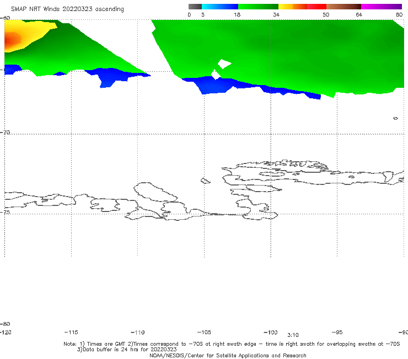This screenshot has width=408, height=359.
Task: Click the color bar label 34
Action: (276, 14)
